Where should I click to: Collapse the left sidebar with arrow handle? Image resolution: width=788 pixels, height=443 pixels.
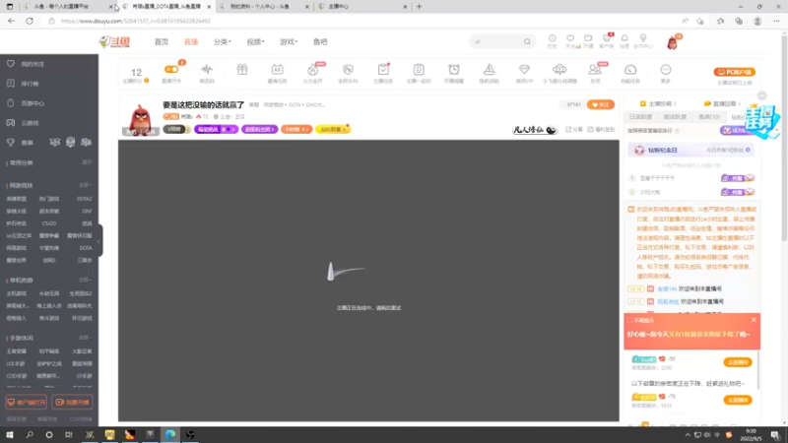tap(99, 240)
